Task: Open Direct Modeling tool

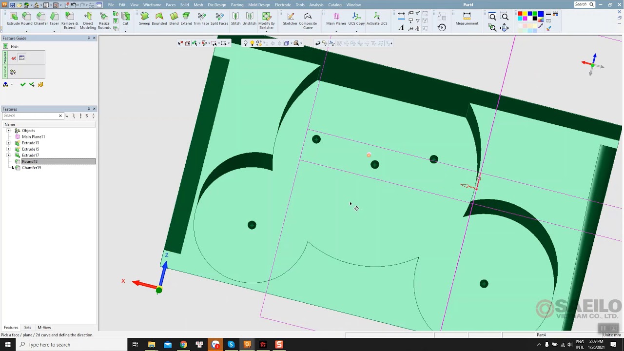Action: 88,21
